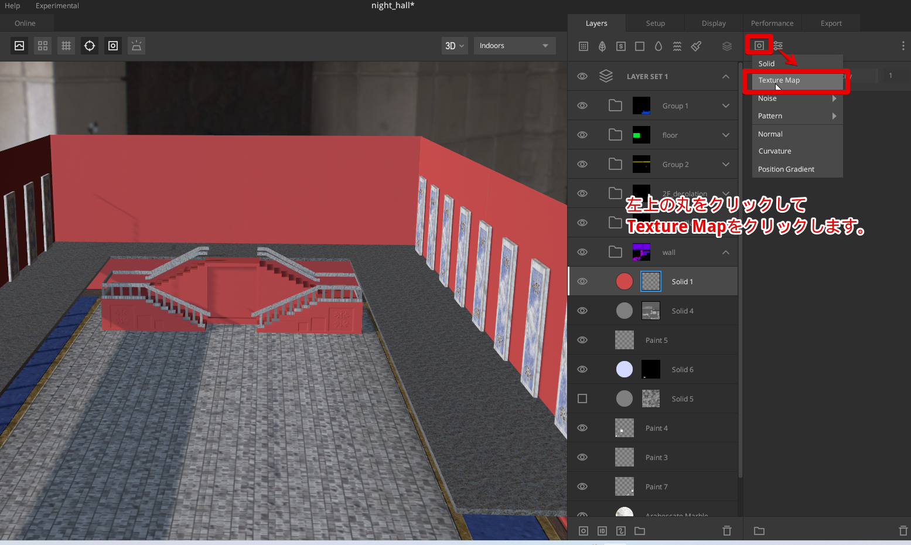
Task: Choose Texture Map from the mask menu
Action: [779, 80]
